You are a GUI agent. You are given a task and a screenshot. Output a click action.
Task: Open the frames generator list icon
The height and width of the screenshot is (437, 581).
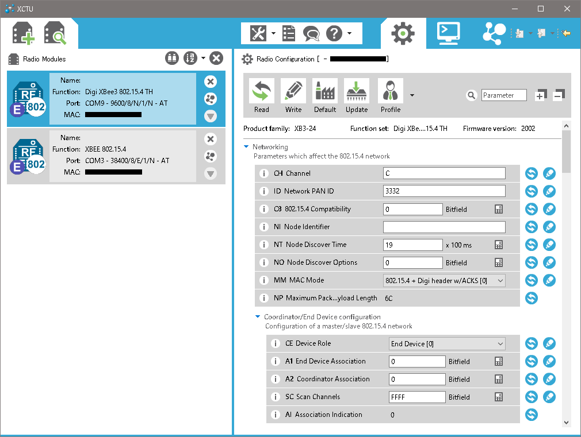pyautogui.click(x=289, y=33)
